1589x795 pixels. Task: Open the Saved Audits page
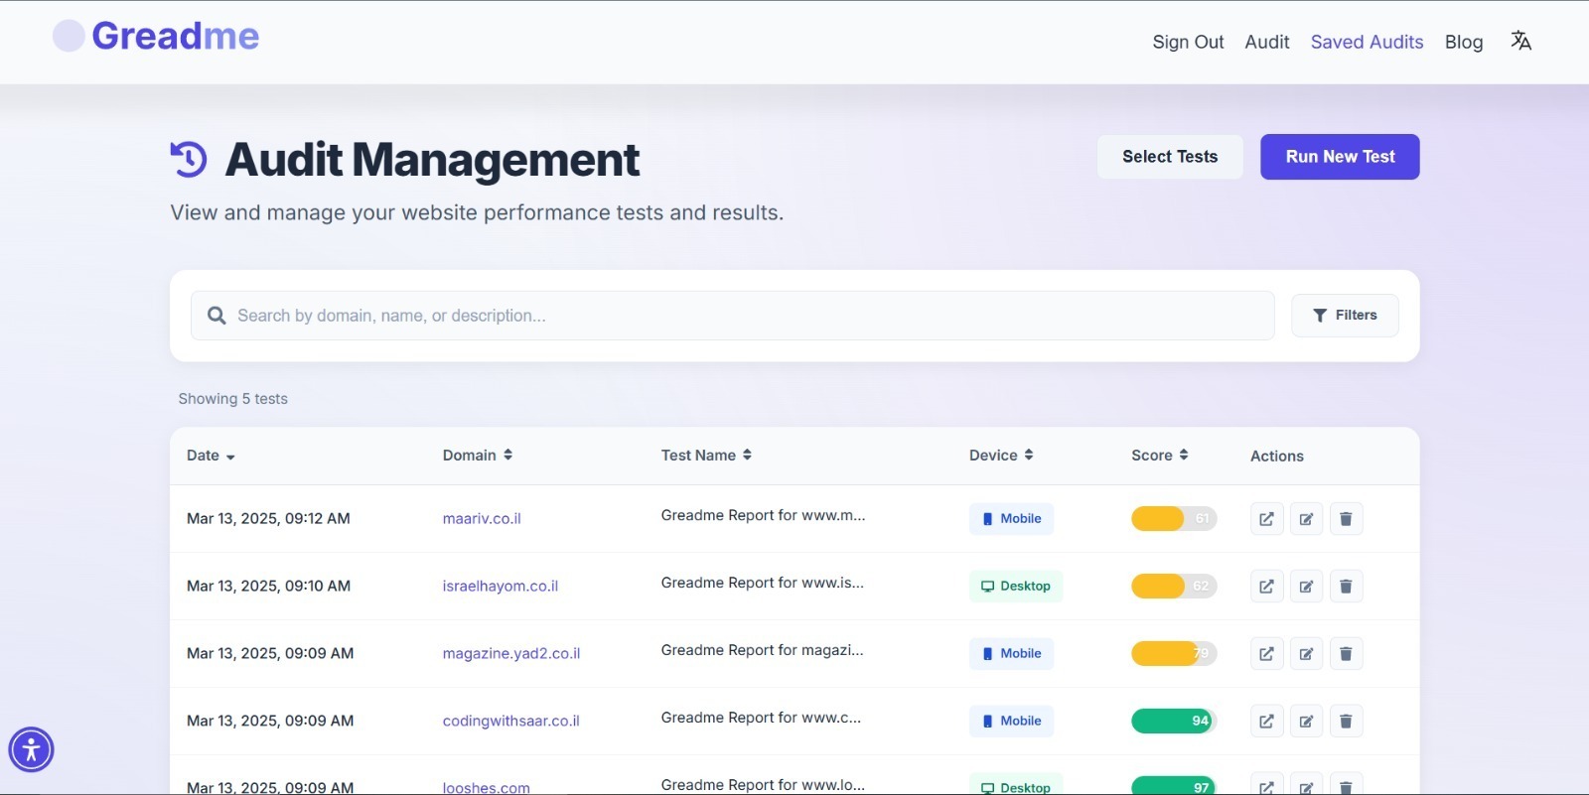[x=1367, y=42]
